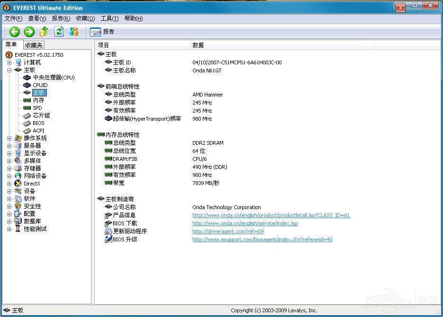Select the 软件 tree item
Image resolution: width=443 pixels, height=317 pixels.
[29, 199]
